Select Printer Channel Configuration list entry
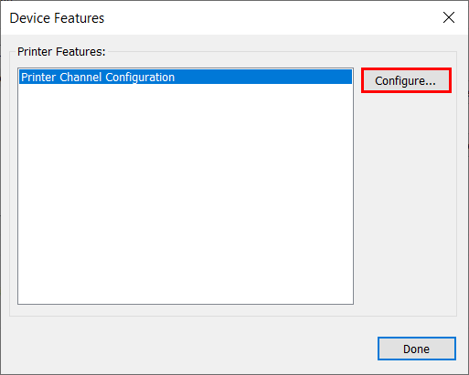469x375 pixels. pos(186,77)
